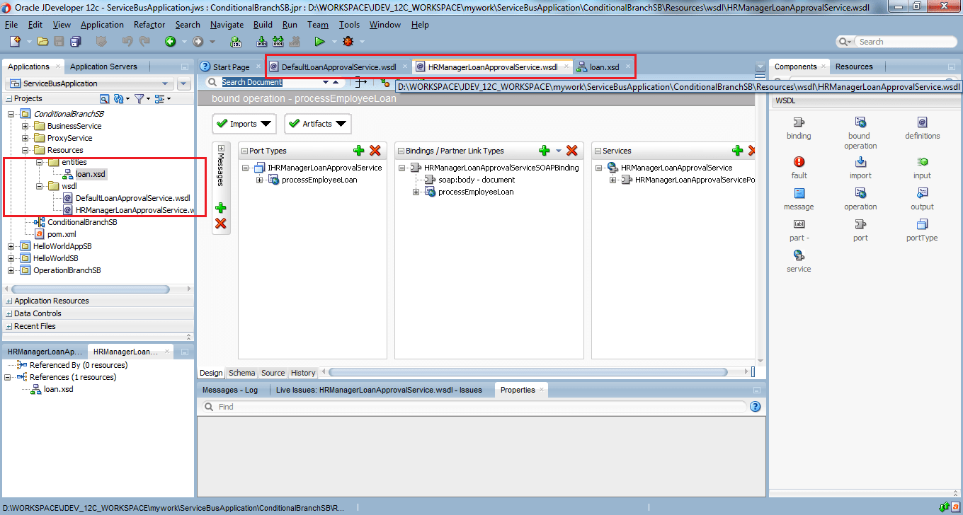Expand the processEmployeeLoan node under Port Types
The width and height of the screenshot is (963, 515).
click(260, 179)
